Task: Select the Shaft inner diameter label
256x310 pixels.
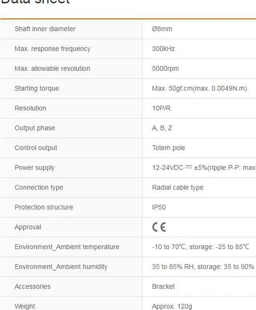Action: tap(45, 29)
